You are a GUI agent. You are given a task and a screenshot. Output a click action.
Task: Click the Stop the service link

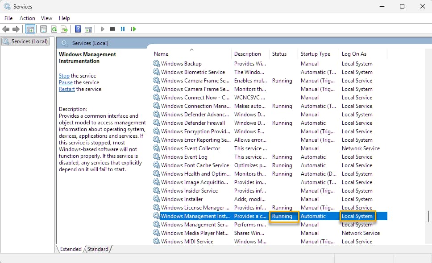pyautogui.click(x=64, y=76)
